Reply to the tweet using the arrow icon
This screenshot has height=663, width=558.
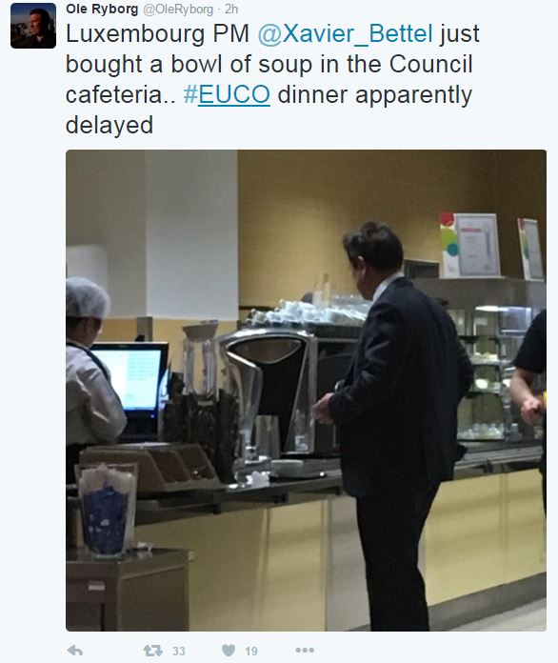75,651
